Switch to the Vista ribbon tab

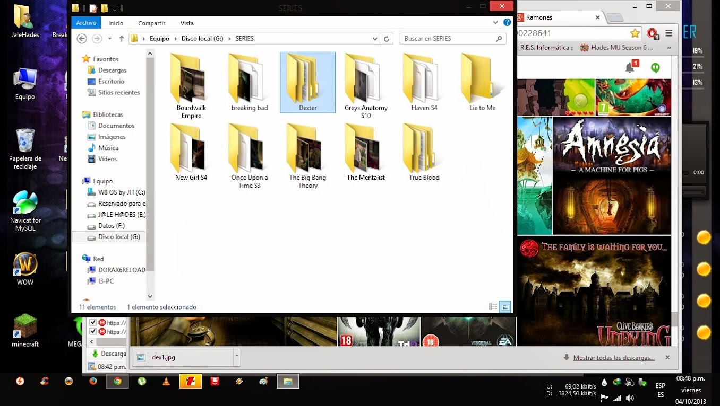pos(187,23)
